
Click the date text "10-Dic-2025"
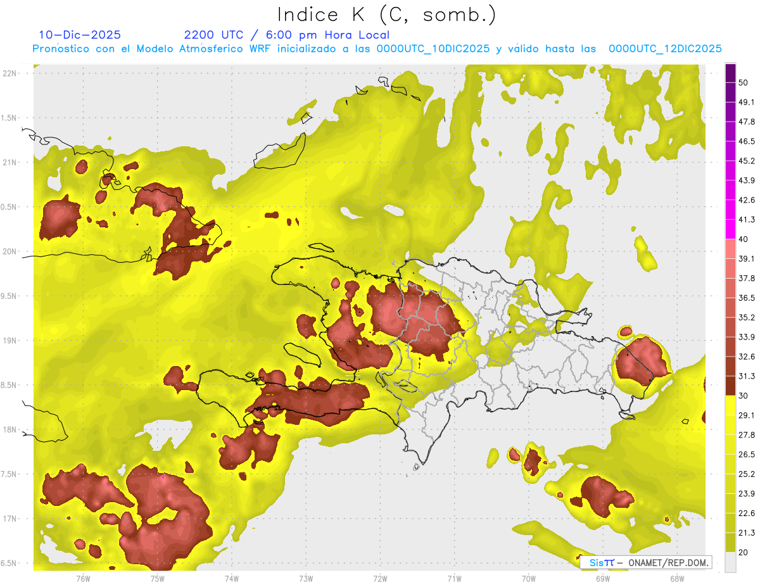(x=80, y=35)
